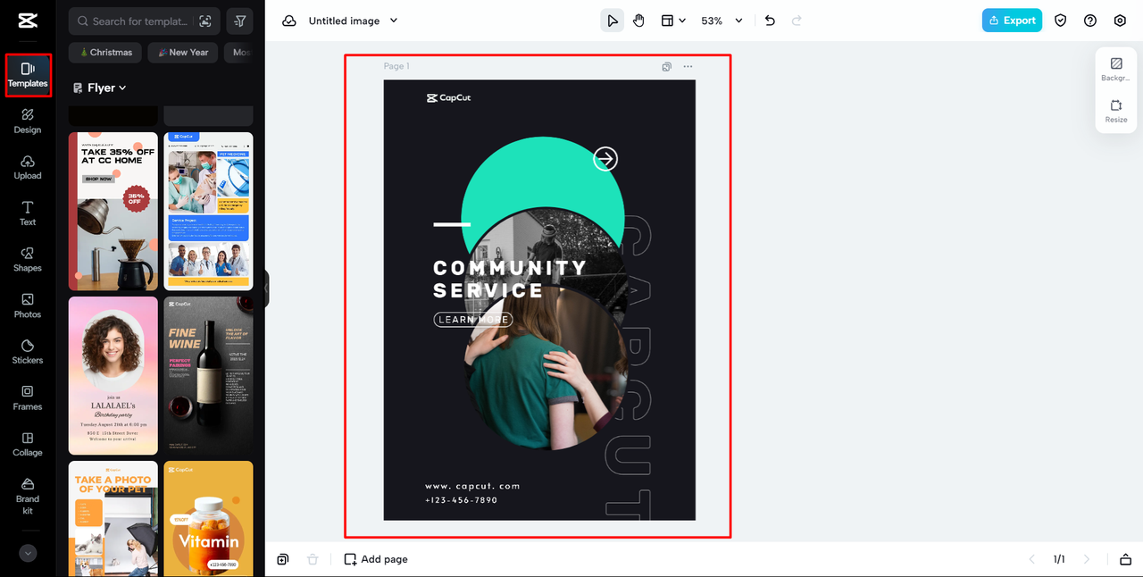
Task: Open the shield privacy icon
Action: click(1060, 21)
